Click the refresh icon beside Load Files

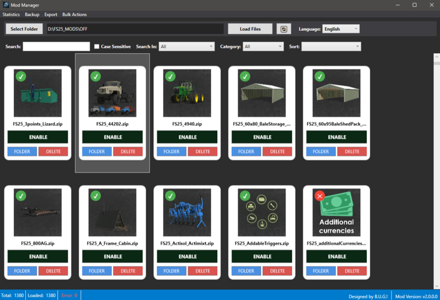coord(284,29)
